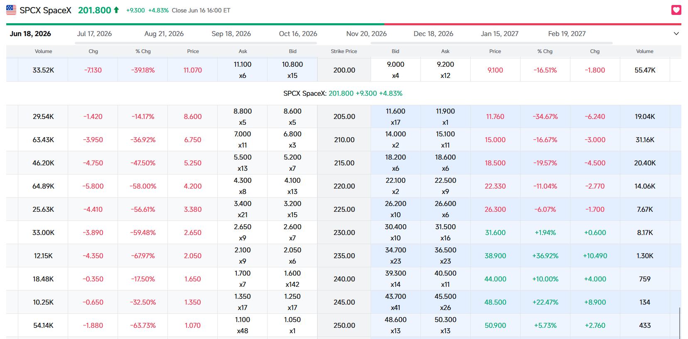Click the call volume 46.20K
The width and height of the screenshot is (688, 339).
tap(43, 163)
